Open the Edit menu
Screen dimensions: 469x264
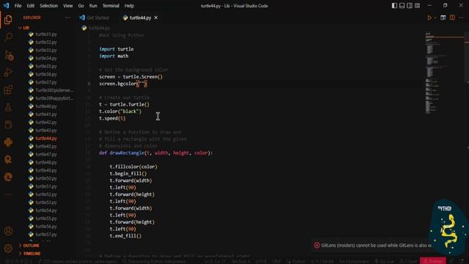[31, 6]
